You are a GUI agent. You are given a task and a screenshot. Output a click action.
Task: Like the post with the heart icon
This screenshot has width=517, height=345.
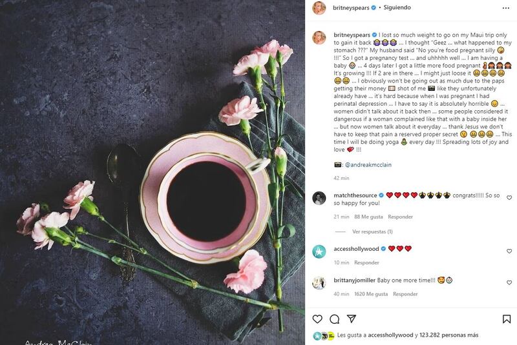[x=317, y=319]
